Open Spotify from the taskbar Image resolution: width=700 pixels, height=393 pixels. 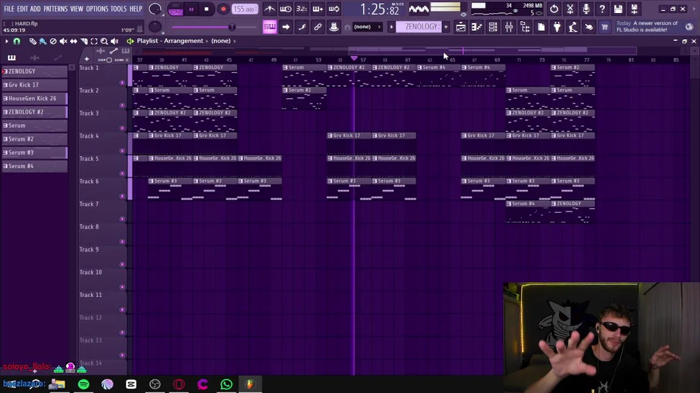pos(83,384)
